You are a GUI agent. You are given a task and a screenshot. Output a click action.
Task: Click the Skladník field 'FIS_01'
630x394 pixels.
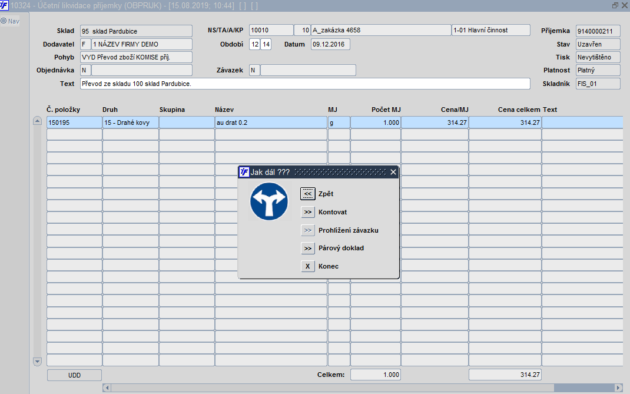tap(598, 84)
